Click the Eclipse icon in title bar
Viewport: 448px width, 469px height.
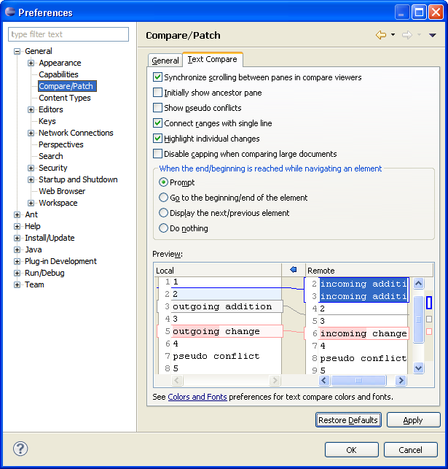coord(10,12)
